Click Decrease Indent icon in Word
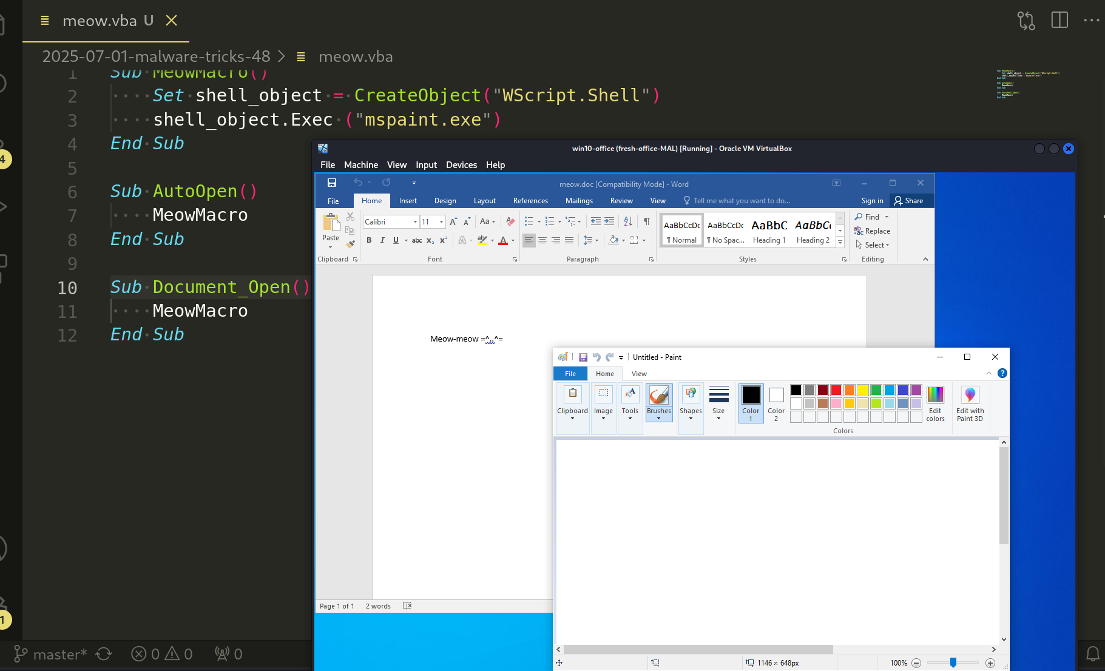Screen dimensions: 1105x671 coord(596,221)
